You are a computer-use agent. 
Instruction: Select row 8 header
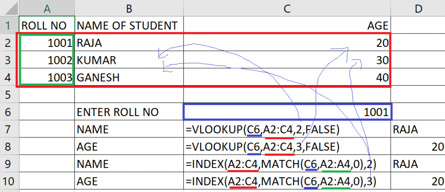point(10,147)
